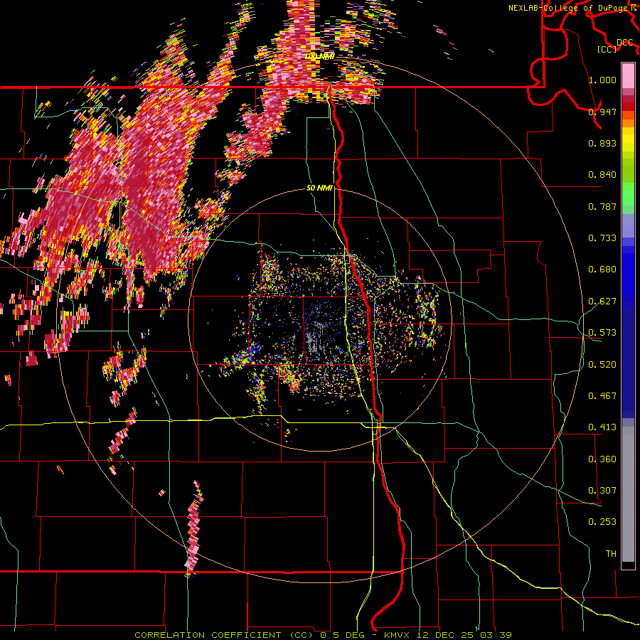Click the 100 NMI range ring label

(319, 56)
